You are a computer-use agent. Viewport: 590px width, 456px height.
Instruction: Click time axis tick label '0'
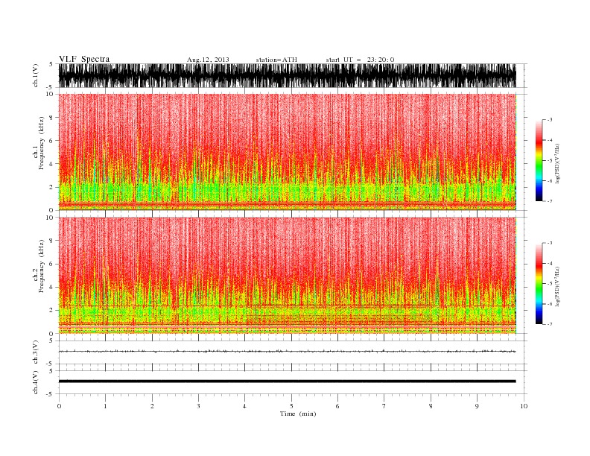click(x=59, y=406)
